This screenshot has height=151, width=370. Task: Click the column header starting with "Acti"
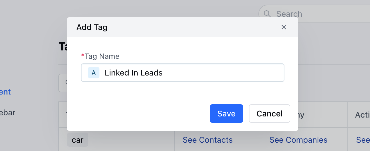(x=362, y=115)
